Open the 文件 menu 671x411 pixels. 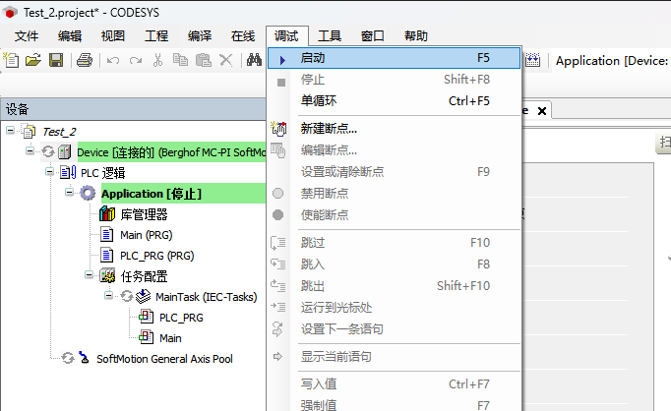pyautogui.click(x=27, y=36)
